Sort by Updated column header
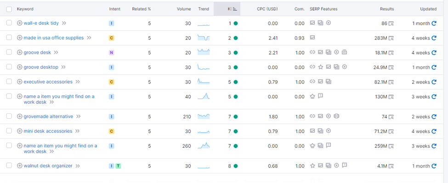This screenshot has width=448, height=183. [x=428, y=9]
